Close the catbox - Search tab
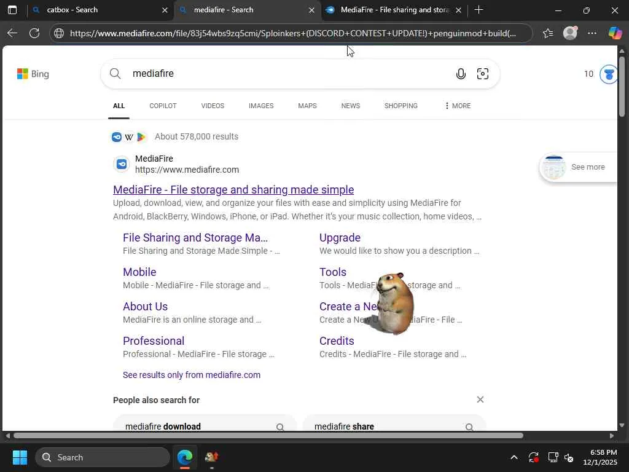Screen dimensions: 629x472 165,10
